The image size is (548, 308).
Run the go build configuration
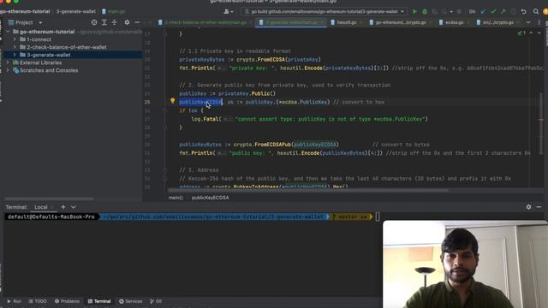(414, 11)
